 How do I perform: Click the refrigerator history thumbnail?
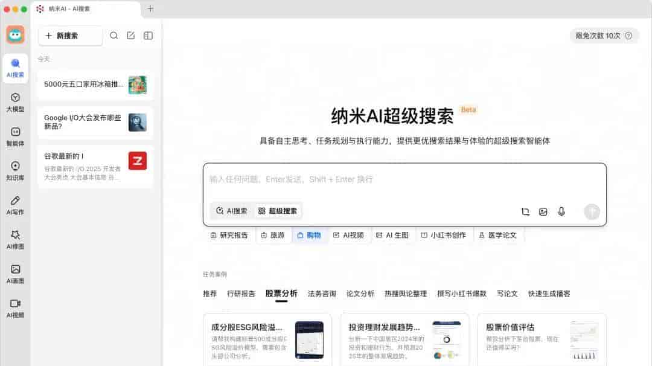[137, 85]
